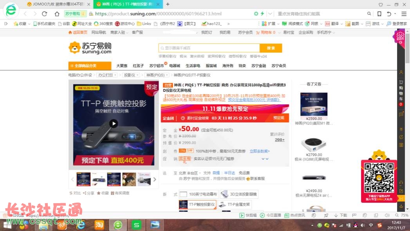This screenshot has height=231, width=410.
Task: Open 快剪辑 in the status bar
Action: (248, 215)
